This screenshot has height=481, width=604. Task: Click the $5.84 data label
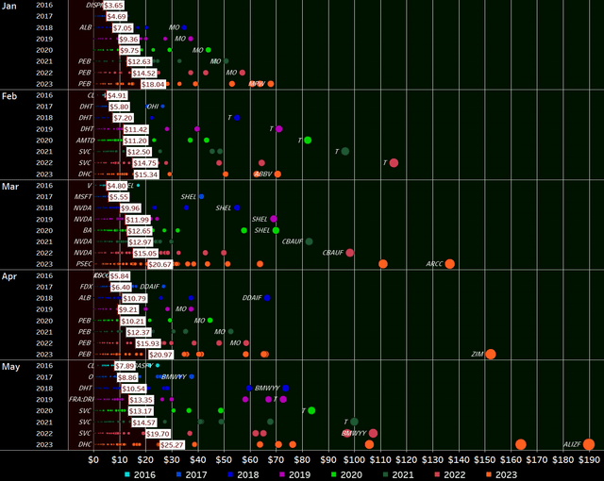tap(120, 276)
